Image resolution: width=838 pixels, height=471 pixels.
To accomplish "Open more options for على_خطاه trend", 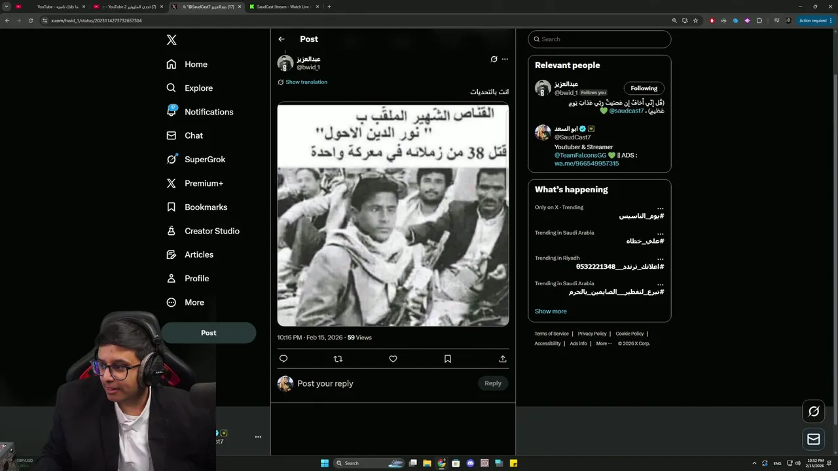I will (660, 233).
